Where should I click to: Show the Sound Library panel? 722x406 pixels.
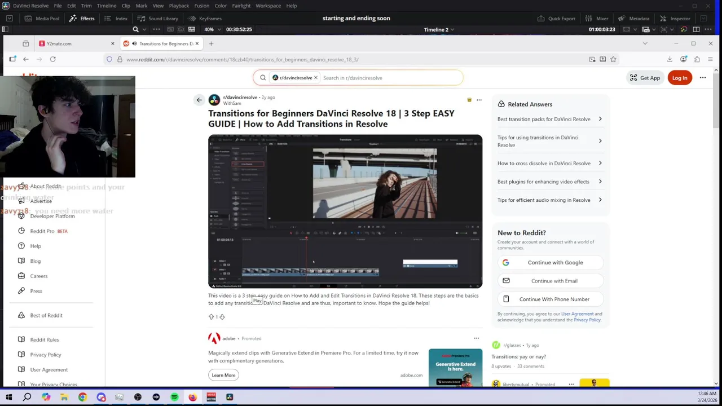157,18
